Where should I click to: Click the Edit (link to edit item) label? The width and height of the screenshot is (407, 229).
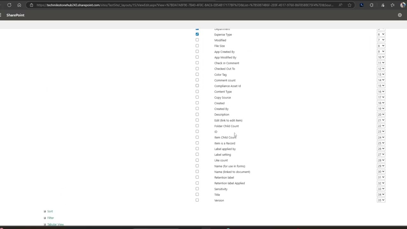coord(228,120)
